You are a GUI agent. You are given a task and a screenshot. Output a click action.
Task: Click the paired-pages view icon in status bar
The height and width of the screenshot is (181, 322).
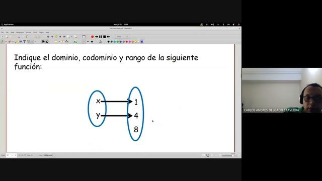point(204,155)
